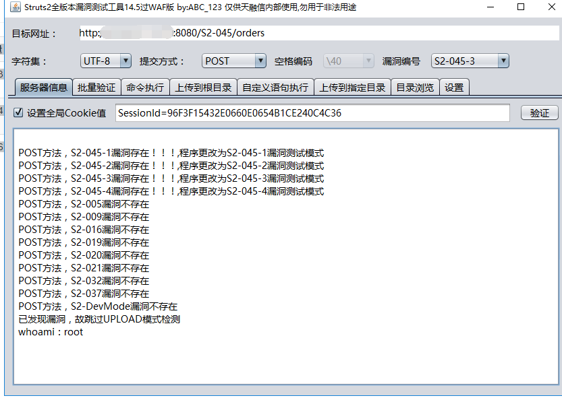
Task: Toggle the global Cookie value checkbox
Action: coord(18,112)
